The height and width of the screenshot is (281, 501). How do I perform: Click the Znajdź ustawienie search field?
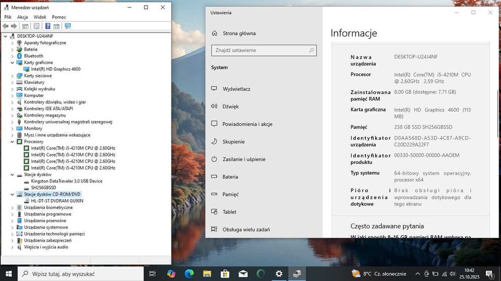pyautogui.click(x=264, y=50)
